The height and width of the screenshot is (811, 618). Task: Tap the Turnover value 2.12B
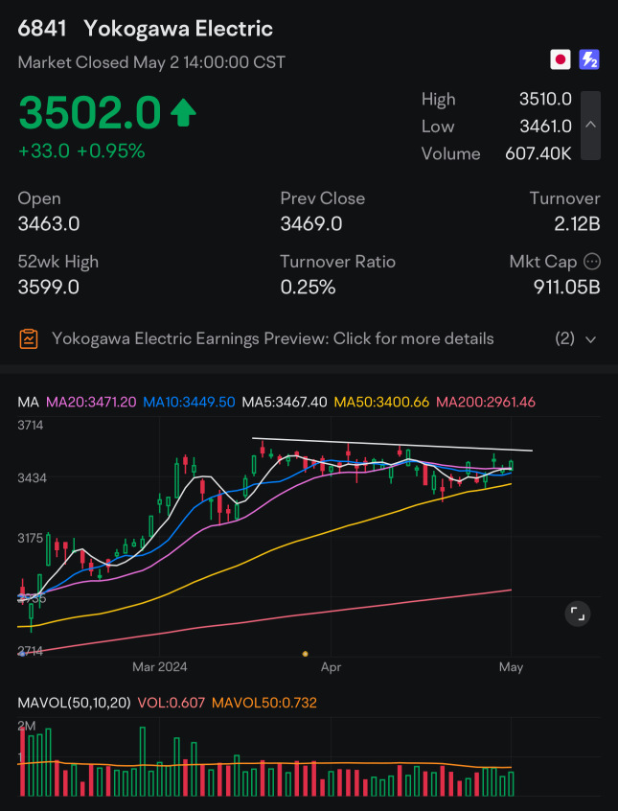pos(575,224)
